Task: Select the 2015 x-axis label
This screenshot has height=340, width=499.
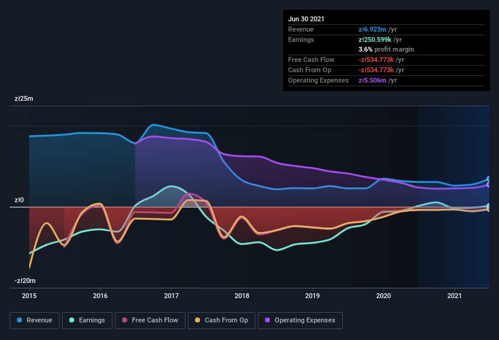Action: point(29,296)
